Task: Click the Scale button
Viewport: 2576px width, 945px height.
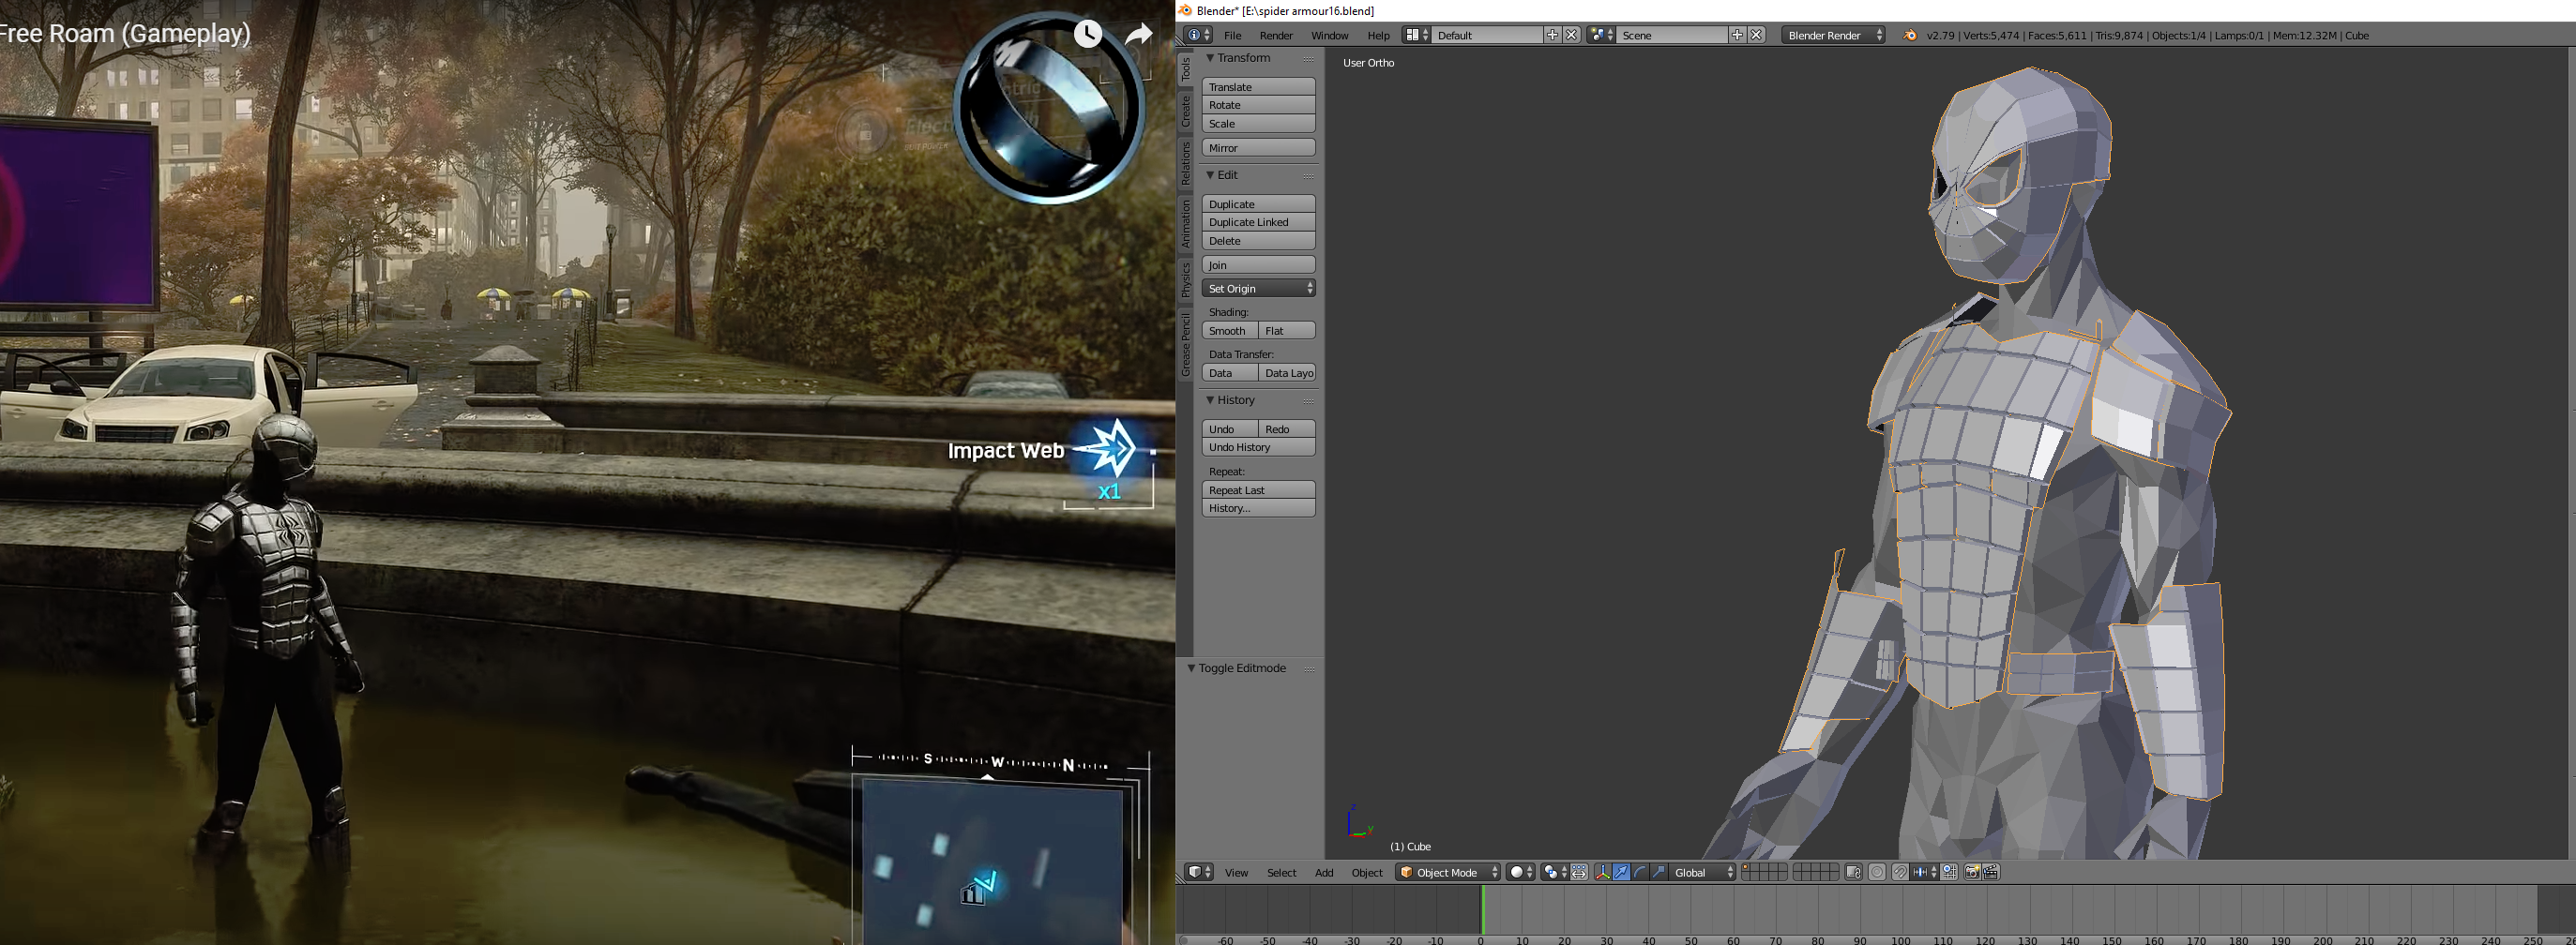Action: coord(1258,124)
